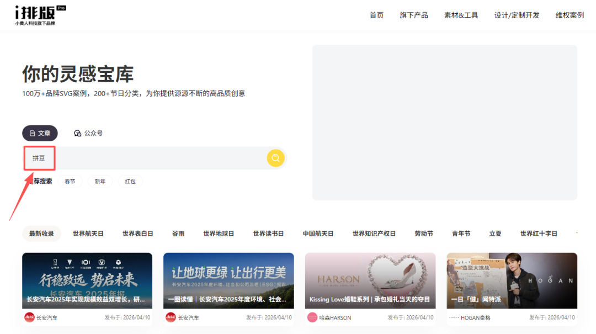Open the HARSON Kissing Love article thumbnail

click(370, 280)
